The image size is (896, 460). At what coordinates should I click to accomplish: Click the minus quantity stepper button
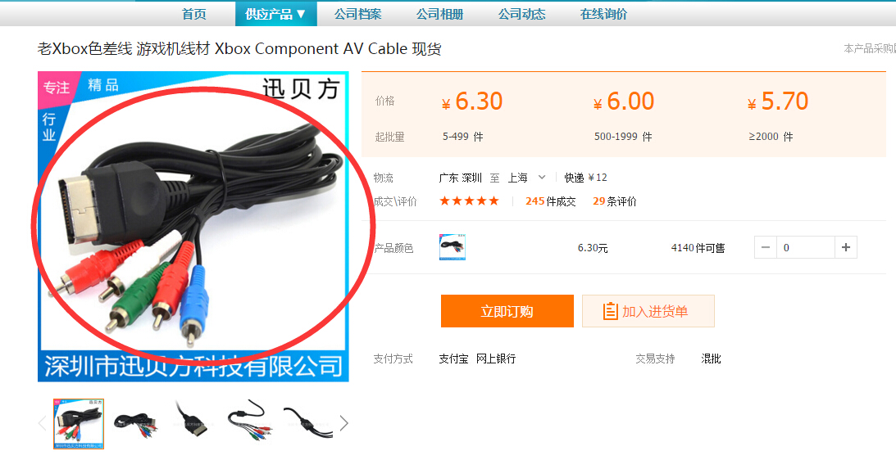pyautogui.click(x=766, y=248)
